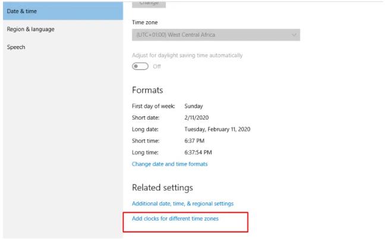Image resolution: width=389 pixels, height=239 pixels.
Task: Click the Related settings heading
Action: pos(162,188)
